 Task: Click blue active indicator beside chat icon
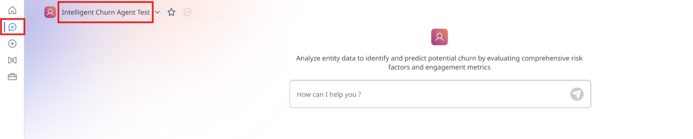[5, 27]
